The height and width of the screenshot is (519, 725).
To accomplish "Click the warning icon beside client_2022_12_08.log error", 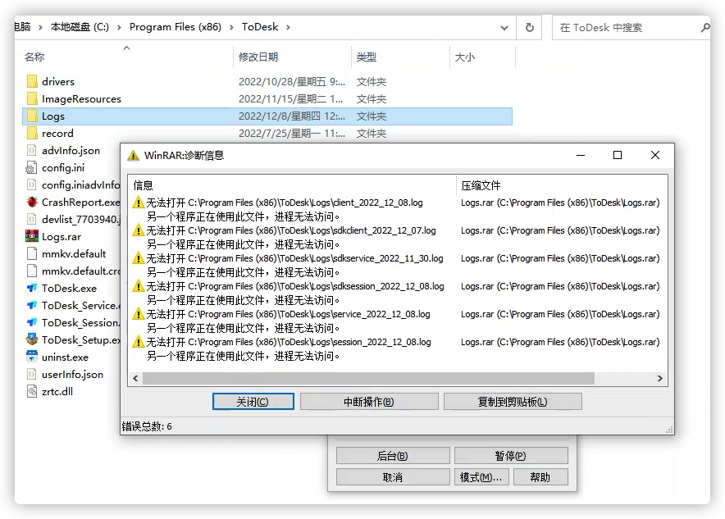I will tap(139, 203).
